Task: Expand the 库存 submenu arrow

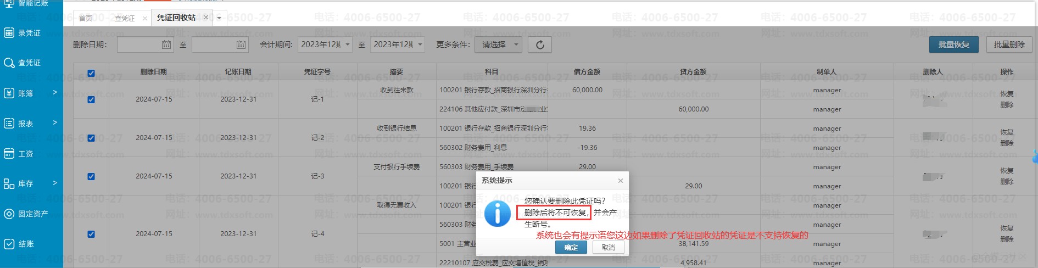Action: click(x=55, y=182)
